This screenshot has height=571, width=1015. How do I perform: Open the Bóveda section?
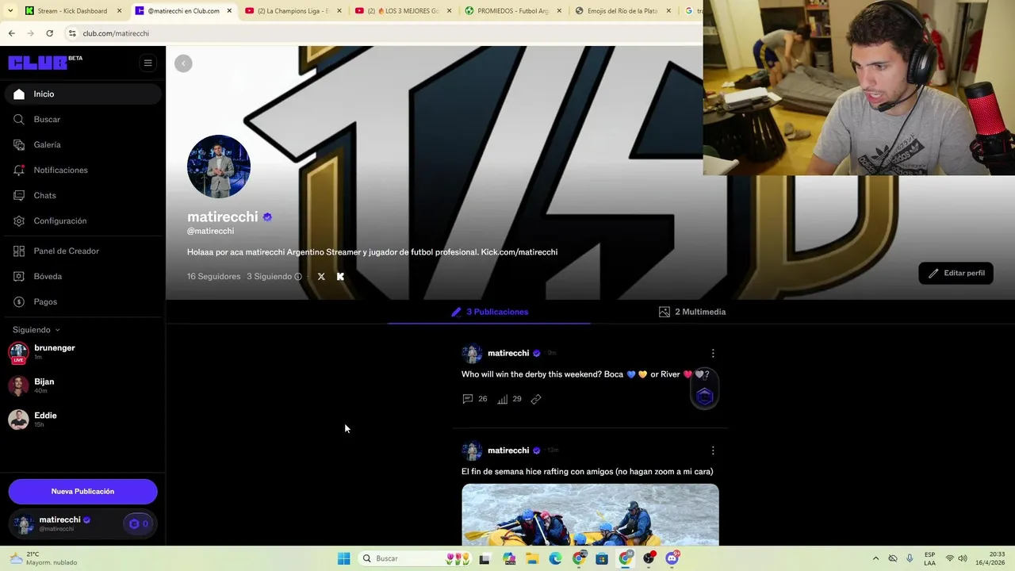(x=83, y=276)
